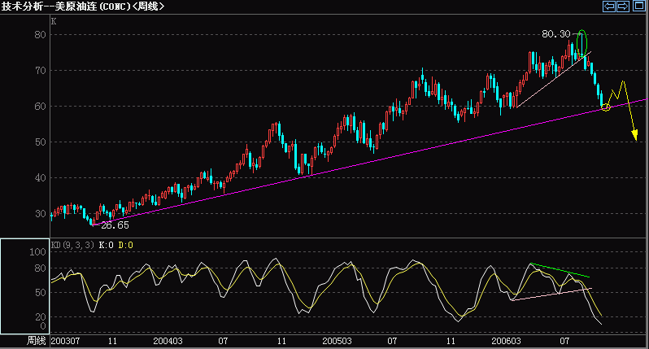Click the green ellipse marking the peak
Screen dimensions: 649x349
click(581, 42)
